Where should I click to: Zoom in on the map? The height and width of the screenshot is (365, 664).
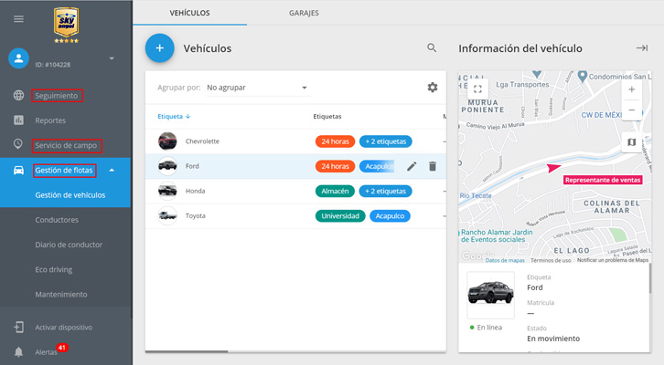(x=631, y=89)
